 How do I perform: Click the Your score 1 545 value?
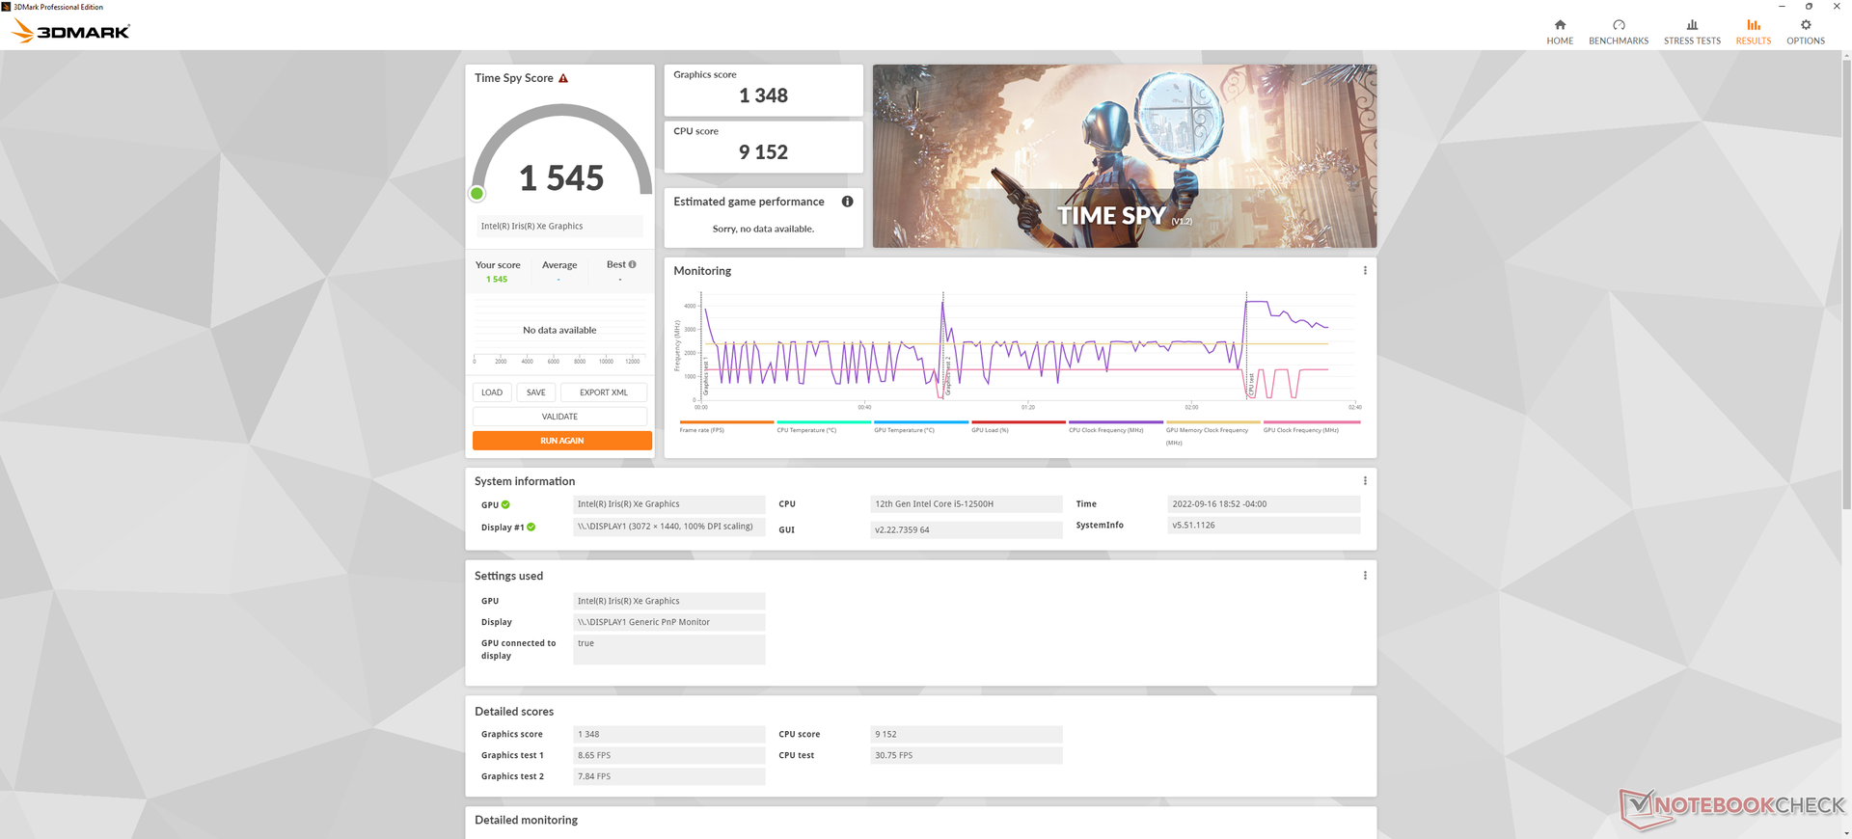tap(497, 280)
